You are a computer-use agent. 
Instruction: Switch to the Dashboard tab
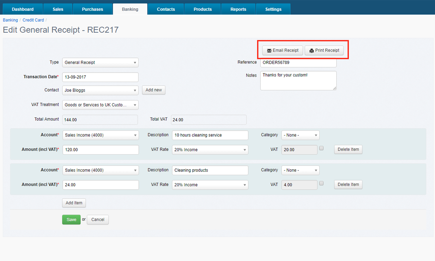[23, 9]
